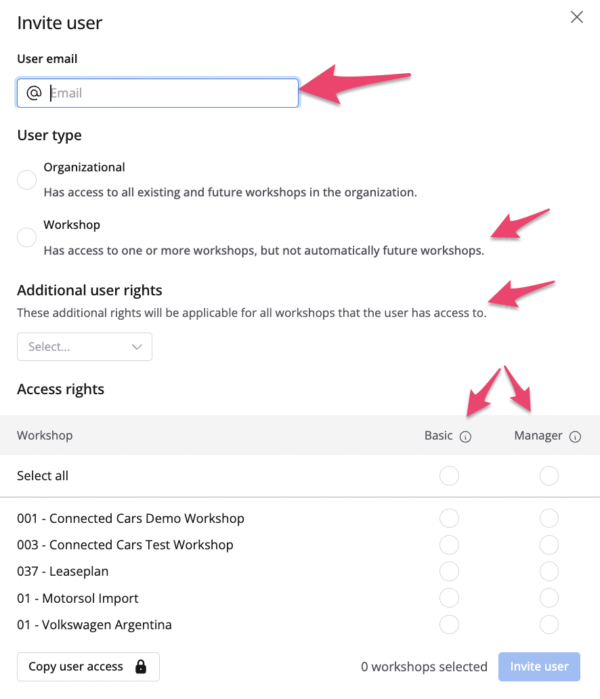
Task: Grant Basic access to Connected Cars Demo Workshop
Action: click(x=449, y=519)
